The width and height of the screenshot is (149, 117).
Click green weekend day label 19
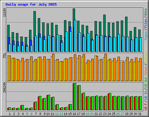tap(87, 114)
